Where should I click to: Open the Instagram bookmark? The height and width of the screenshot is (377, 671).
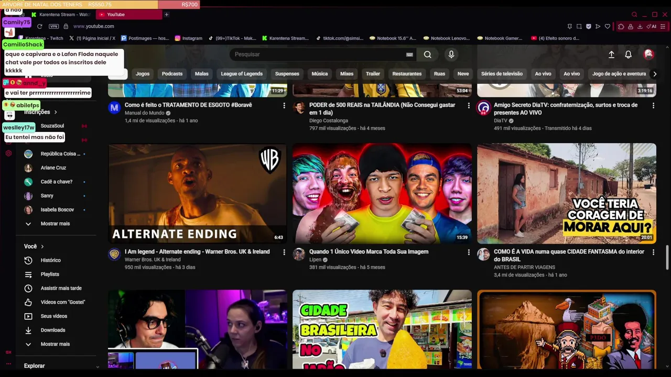click(188, 38)
